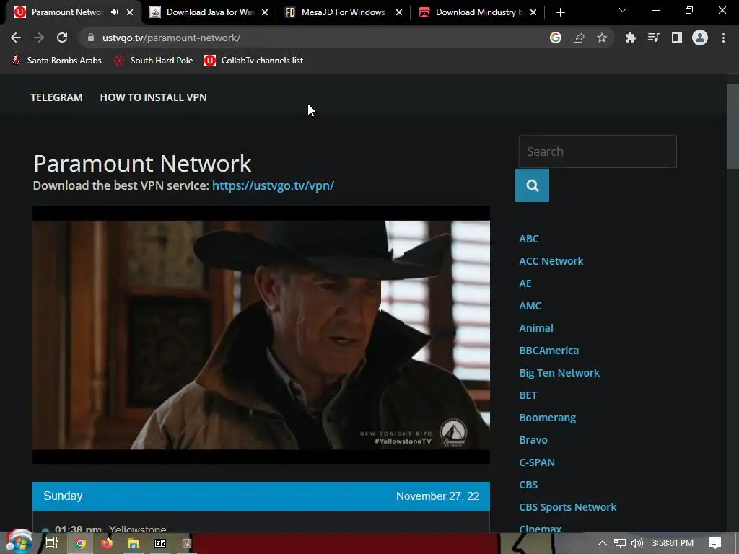The width and height of the screenshot is (739, 554).
Task: Open the ABC channel link
Action: pyautogui.click(x=529, y=239)
